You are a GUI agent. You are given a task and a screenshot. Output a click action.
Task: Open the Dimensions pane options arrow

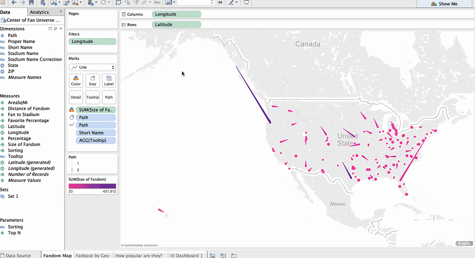pyautogui.click(x=61, y=28)
